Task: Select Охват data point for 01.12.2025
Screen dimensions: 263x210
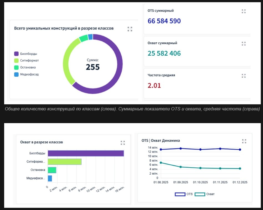Action: click(x=240, y=168)
